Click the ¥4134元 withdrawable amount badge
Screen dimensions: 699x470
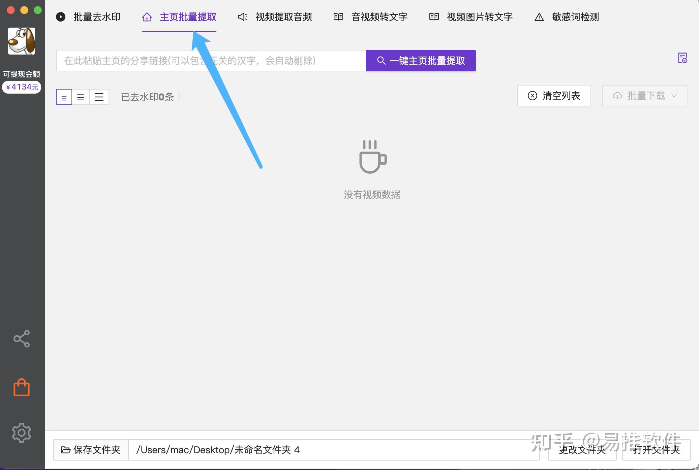tap(22, 87)
